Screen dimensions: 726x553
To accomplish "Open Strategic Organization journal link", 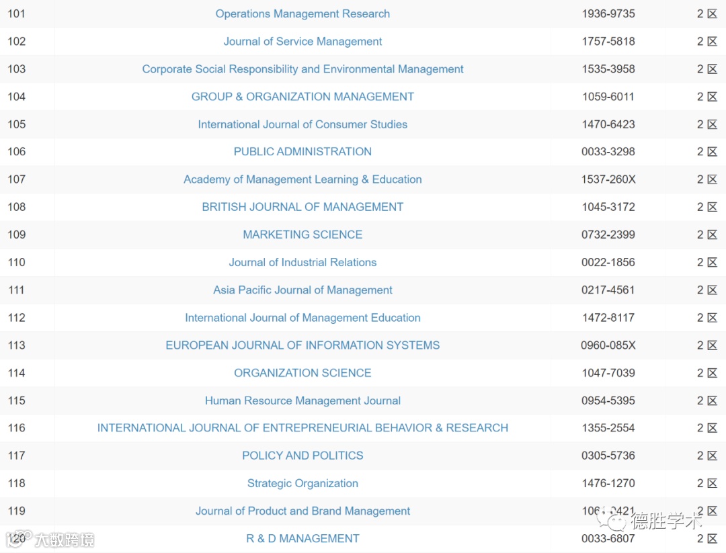I will (x=302, y=484).
